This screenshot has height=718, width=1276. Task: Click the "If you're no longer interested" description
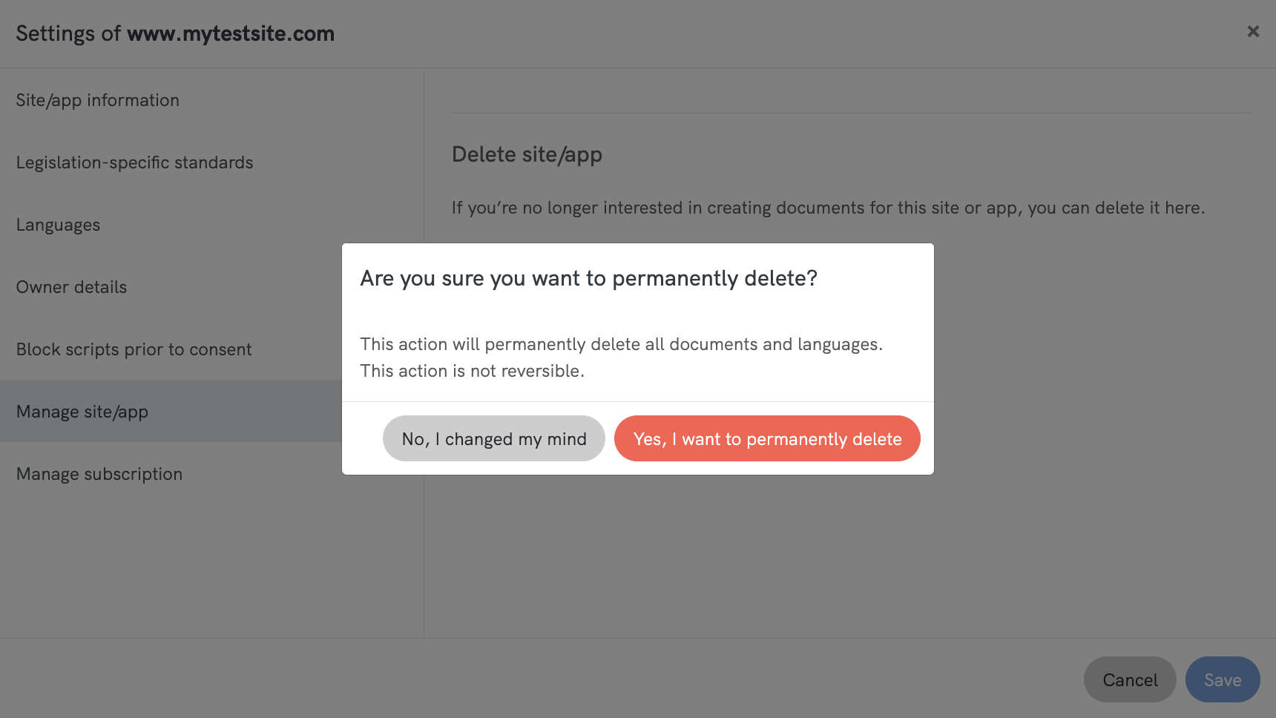point(828,208)
